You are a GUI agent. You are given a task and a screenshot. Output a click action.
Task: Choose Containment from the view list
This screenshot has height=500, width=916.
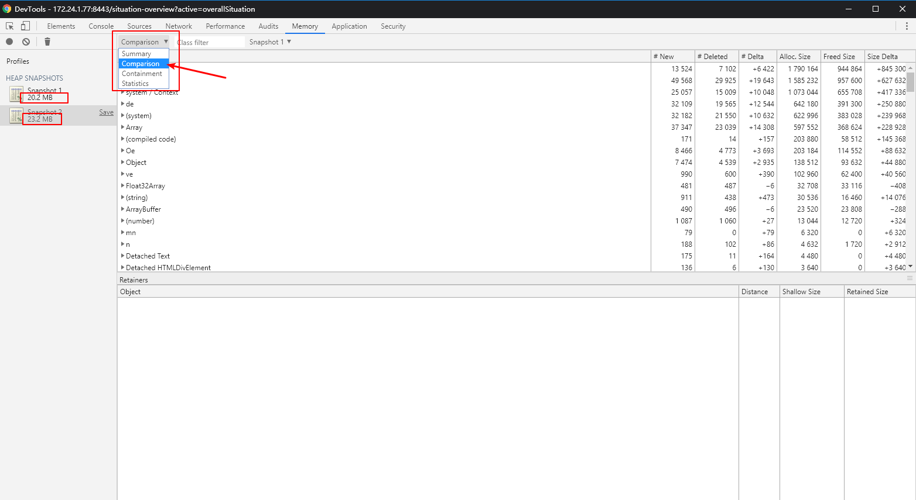pyautogui.click(x=143, y=74)
